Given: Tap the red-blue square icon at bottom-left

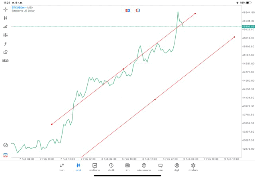Looking at the screenshot, I should [5, 155].
